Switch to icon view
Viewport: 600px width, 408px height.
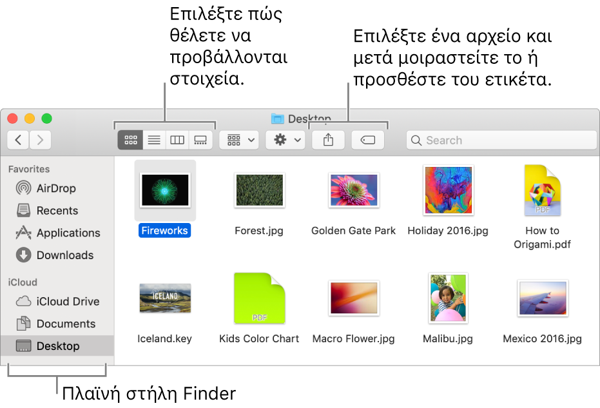(x=130, y=140)
